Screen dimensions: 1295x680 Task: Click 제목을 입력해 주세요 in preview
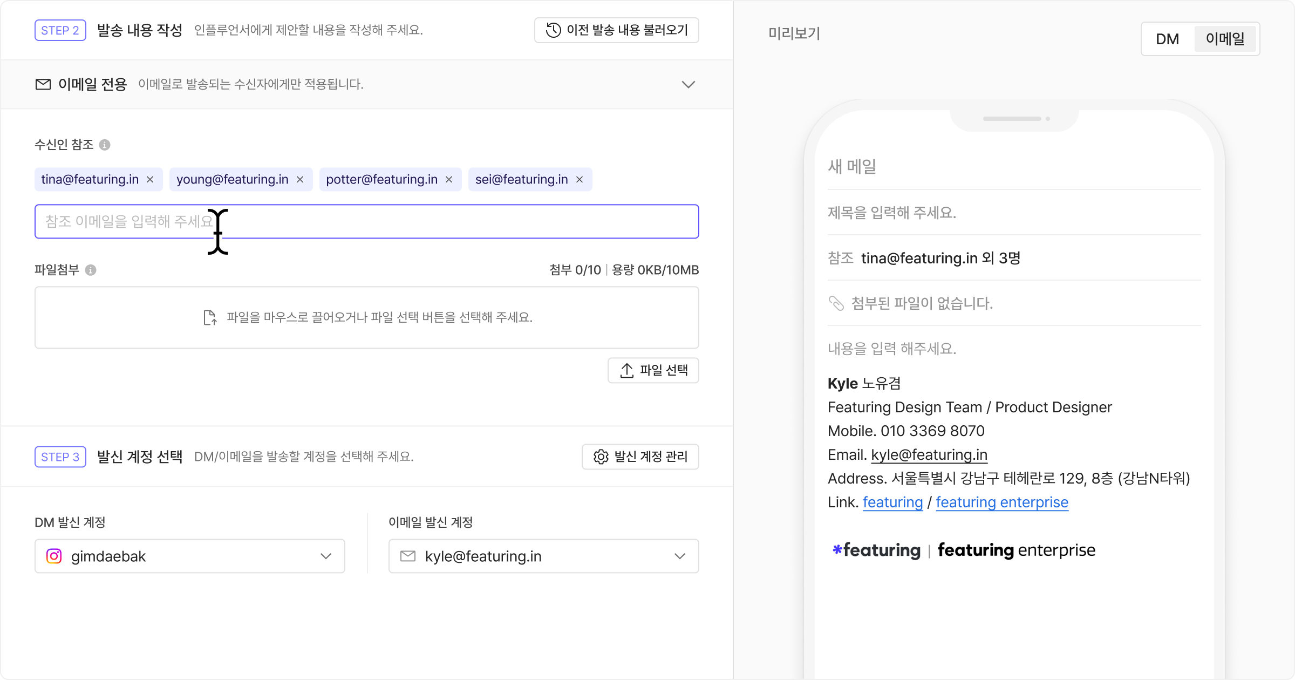pyautogui.click(x=892, y=213)
